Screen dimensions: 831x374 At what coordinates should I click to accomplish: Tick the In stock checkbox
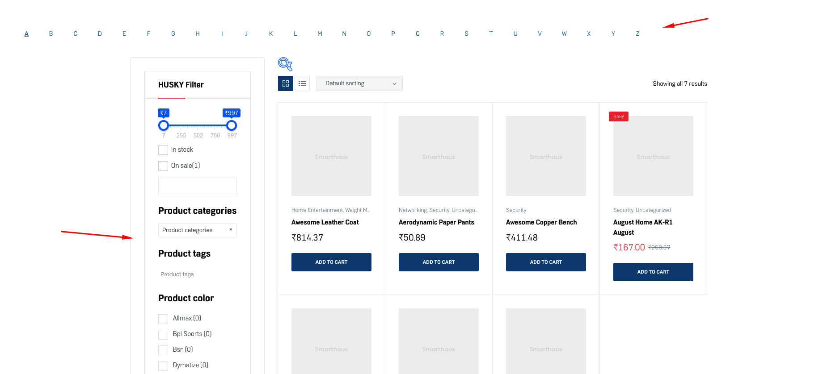click(163, 150)
